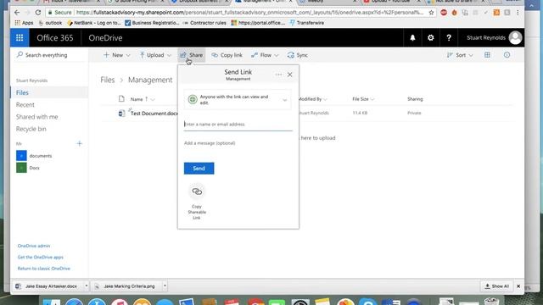Open Chrome's three-dot menu

click(518, 13)
